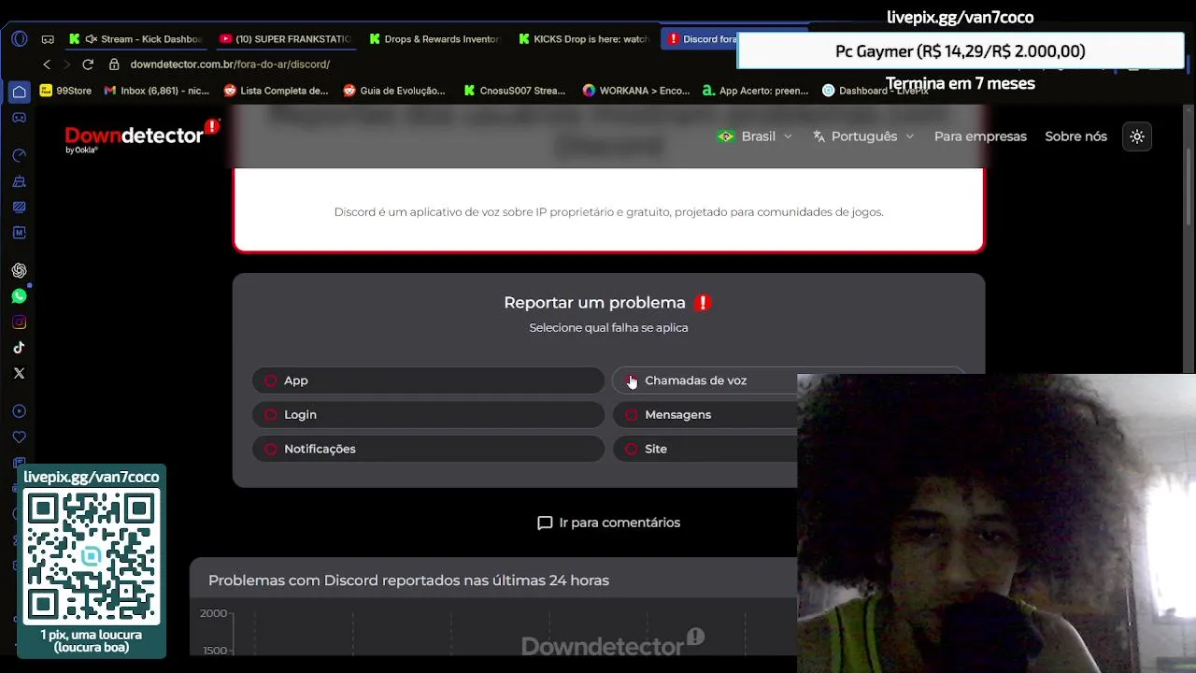
Task: Go forward with the forward arrow
Action: click(66, 64)
